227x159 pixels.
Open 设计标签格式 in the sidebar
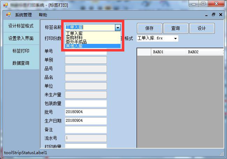click(21, 26)
